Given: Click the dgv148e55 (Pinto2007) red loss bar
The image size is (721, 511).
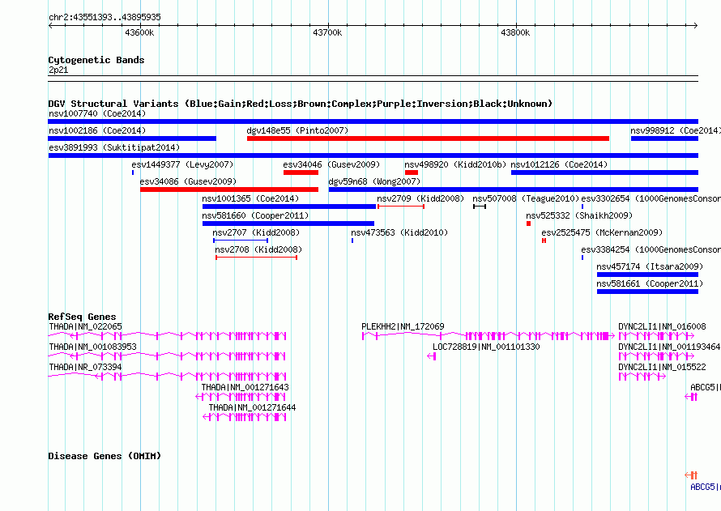Looking at the screenshot, I should 428,138.
